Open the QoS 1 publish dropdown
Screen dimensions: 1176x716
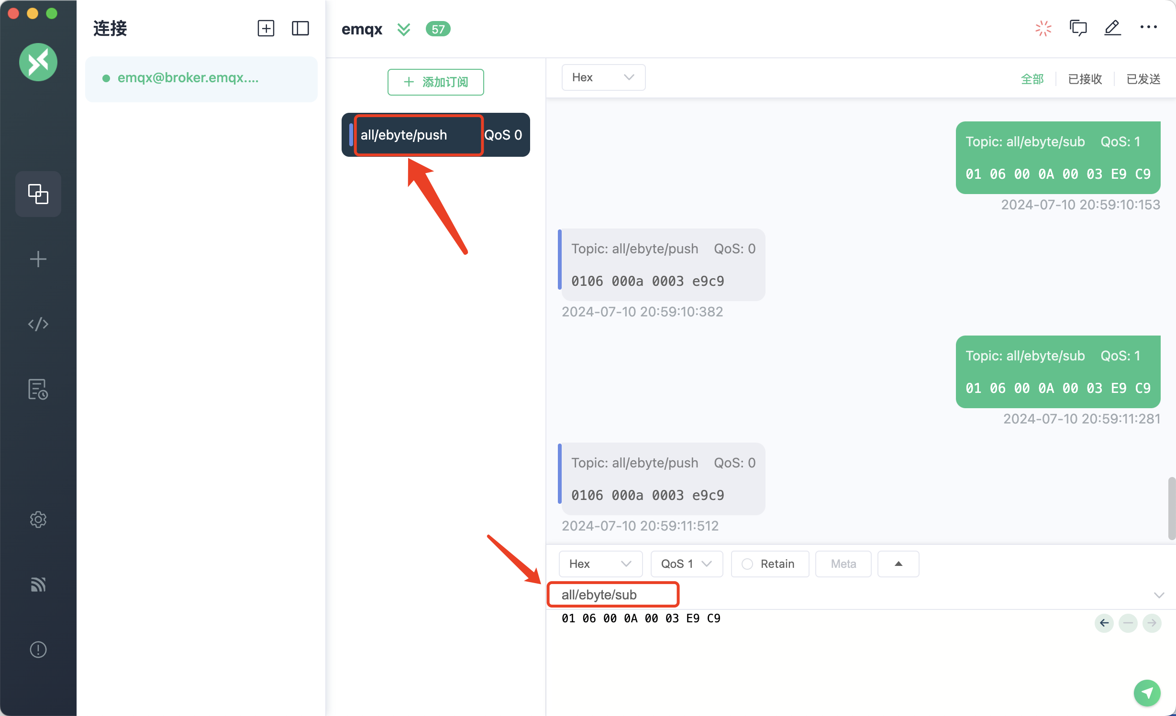pyautogui.click(x=686, y=564)
